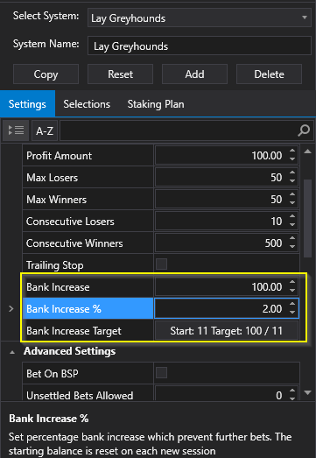Click the Copy button
316x458 pixels.
click(x=46, y=74)
